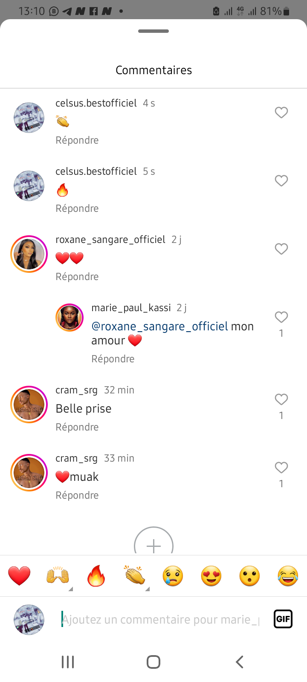Tap the GIF button in comment bar

283,619
